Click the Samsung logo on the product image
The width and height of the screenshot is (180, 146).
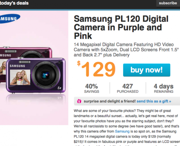(10, 19)
